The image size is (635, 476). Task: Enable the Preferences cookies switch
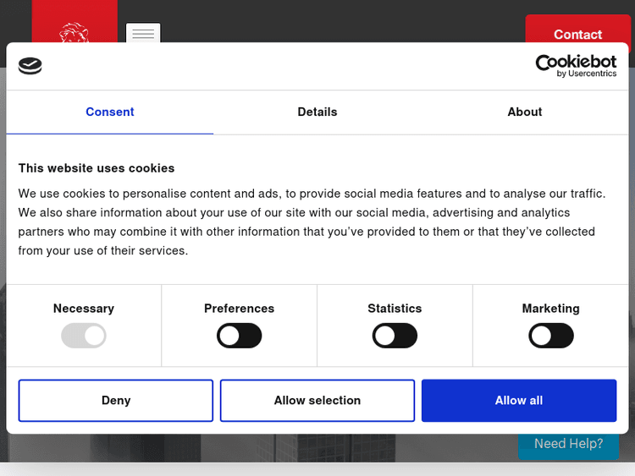click(x=240, y=336)
